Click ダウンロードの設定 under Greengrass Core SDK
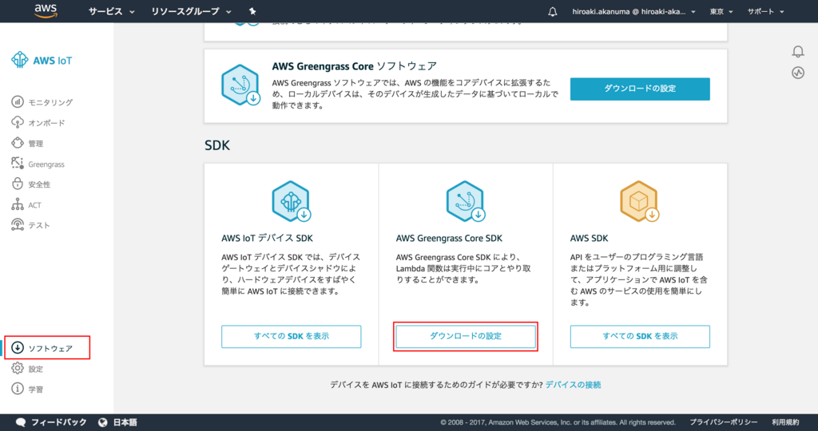Screen dimensions: 818x431 pyautogui.click(x=466, y=336)
